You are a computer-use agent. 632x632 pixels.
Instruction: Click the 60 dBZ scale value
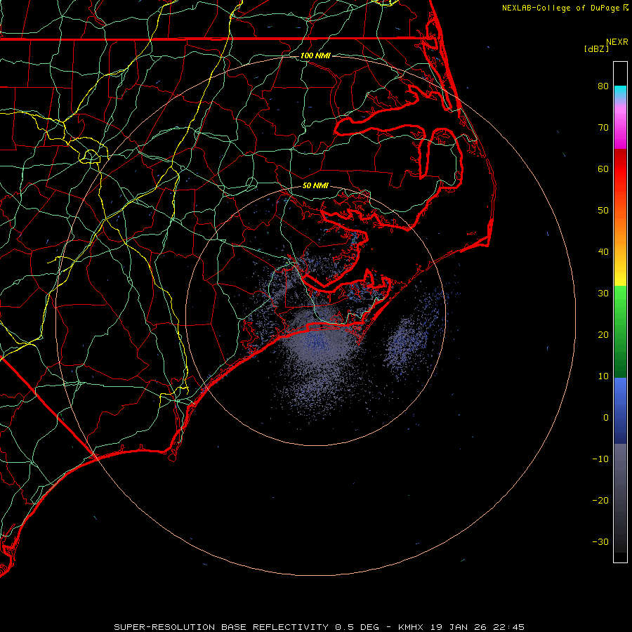point(603,169)
